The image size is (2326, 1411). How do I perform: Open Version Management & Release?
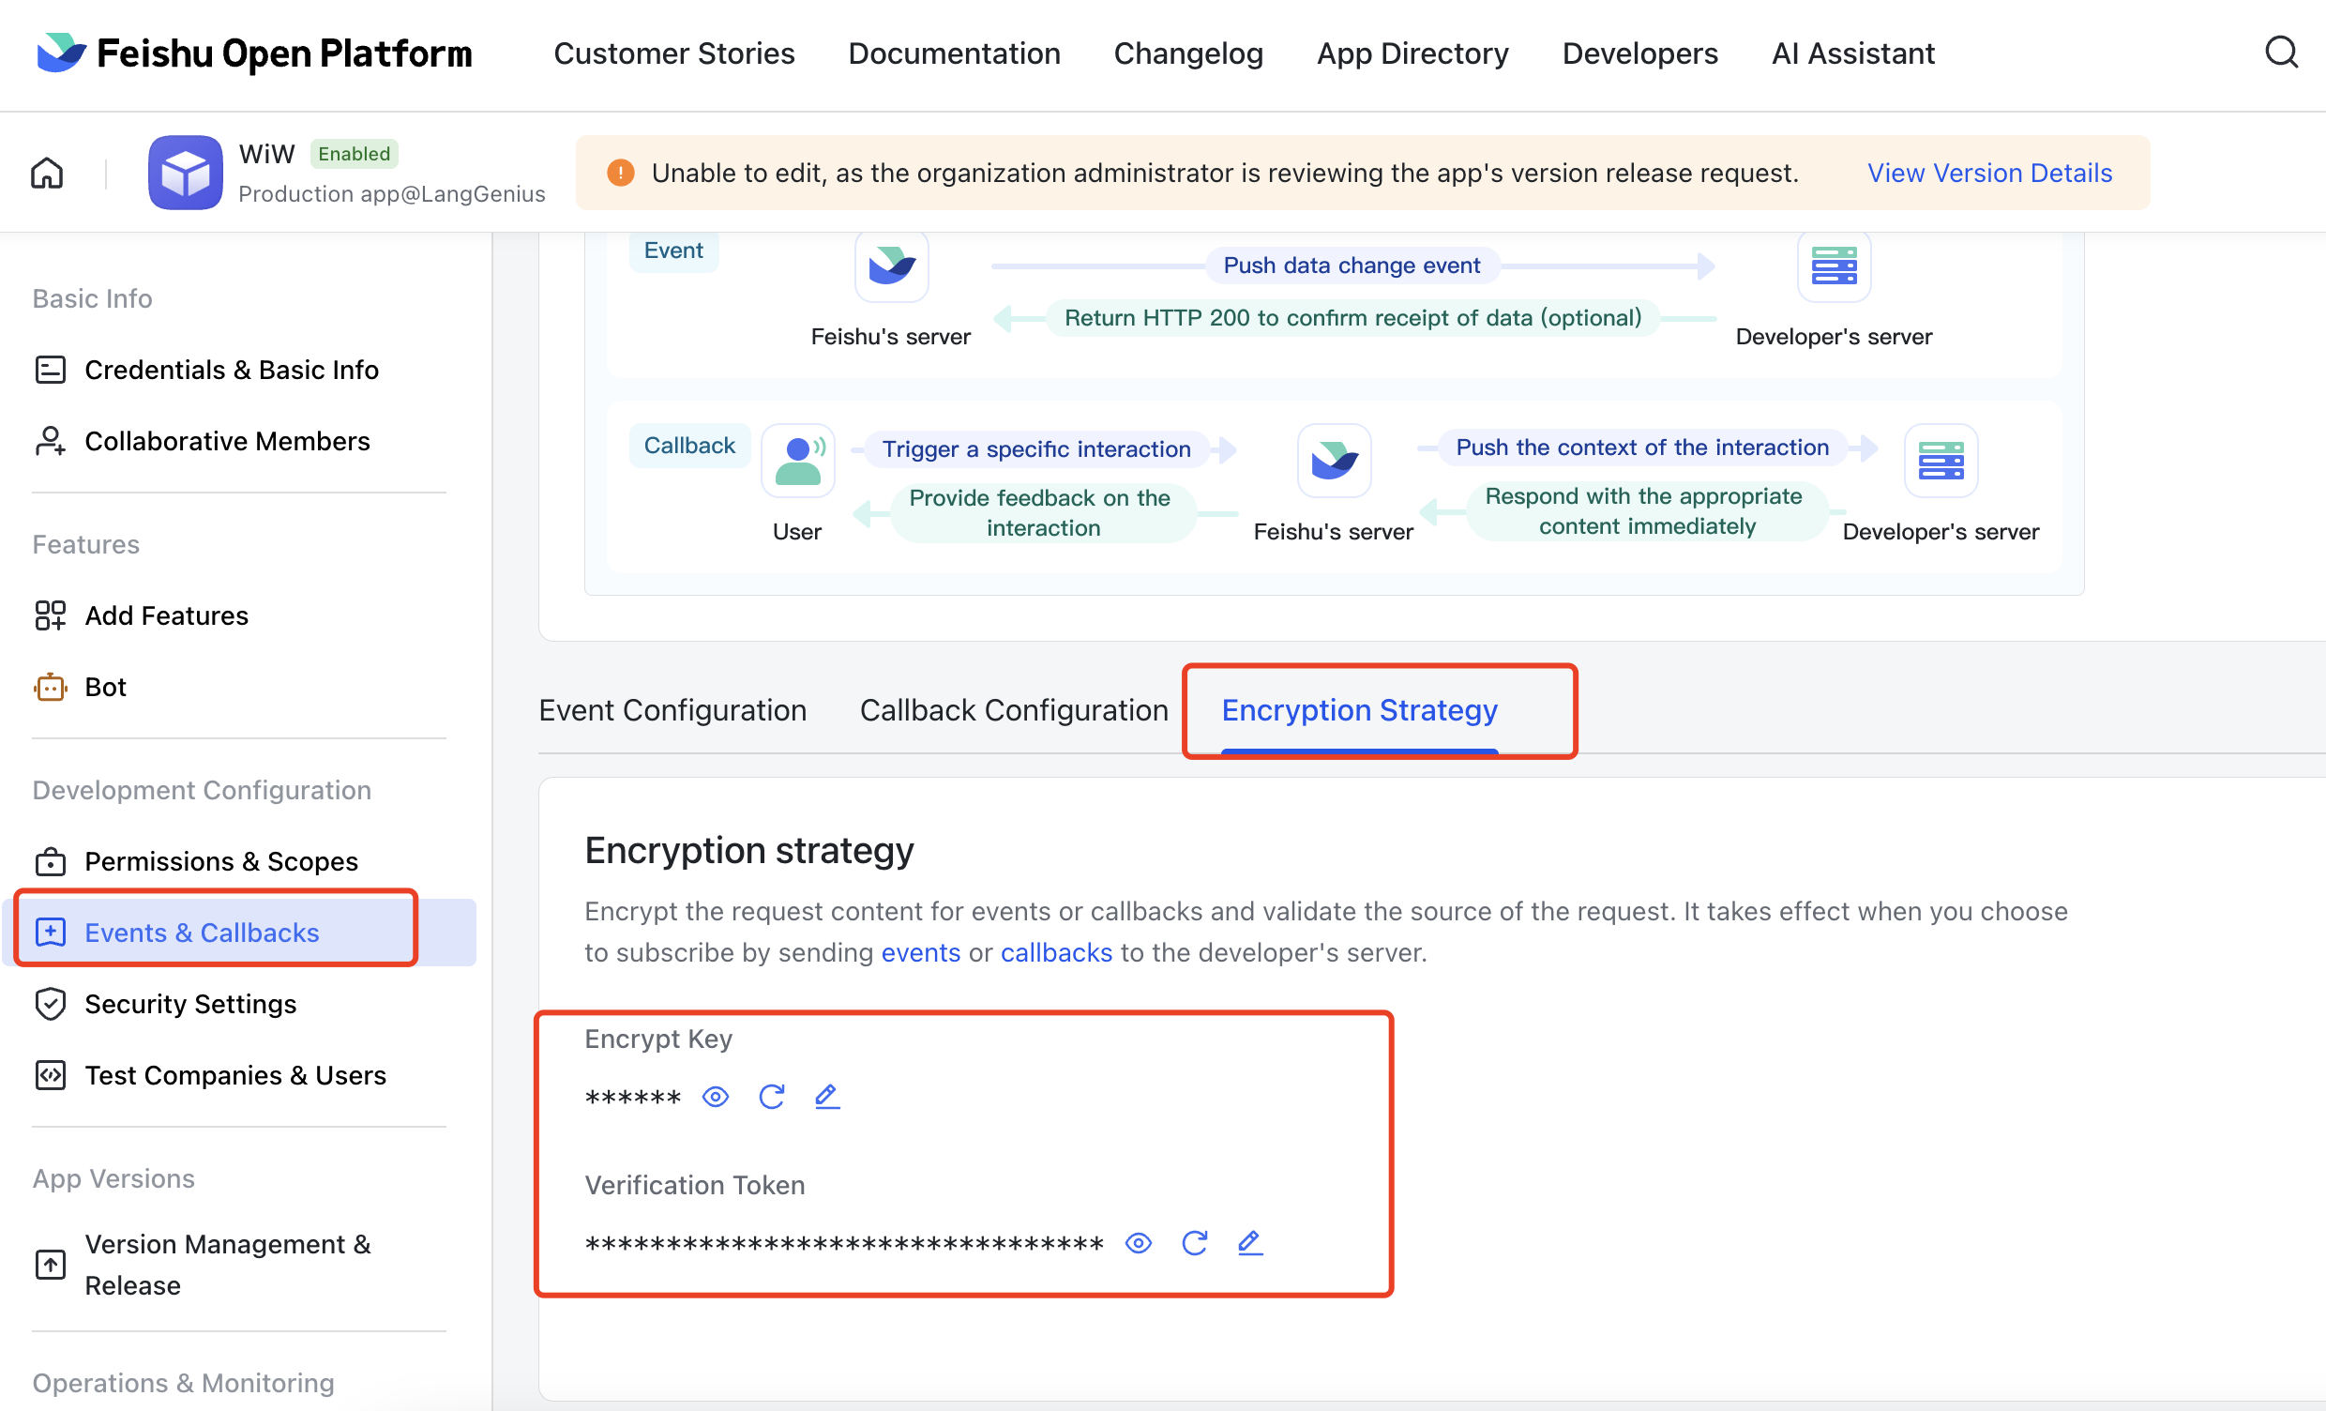(x=227, y=1265)
